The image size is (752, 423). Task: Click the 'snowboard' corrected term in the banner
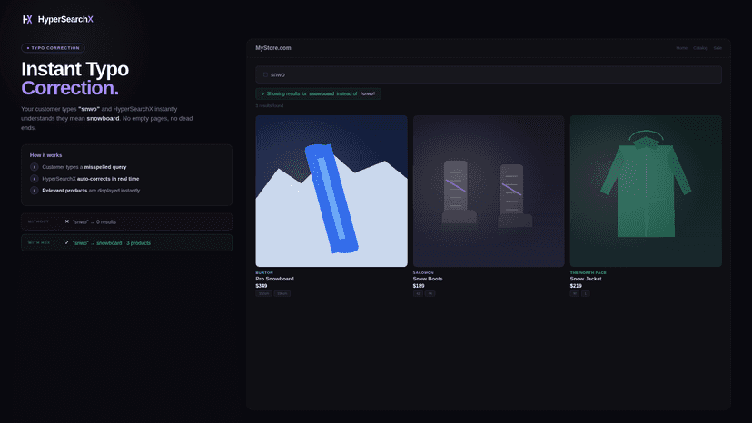click(x=322, y=94)
